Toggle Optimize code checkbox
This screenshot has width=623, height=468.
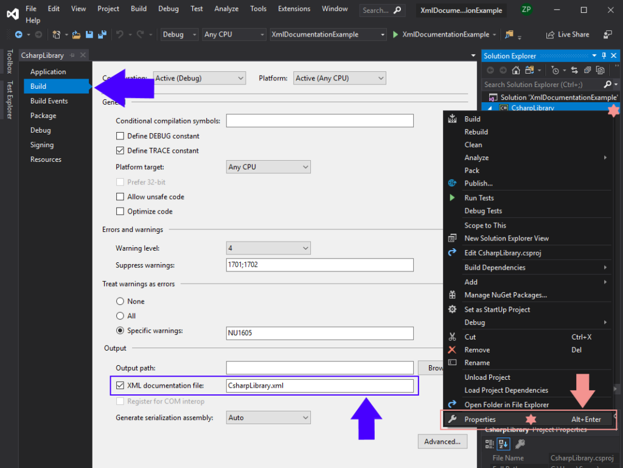[120, 211]
